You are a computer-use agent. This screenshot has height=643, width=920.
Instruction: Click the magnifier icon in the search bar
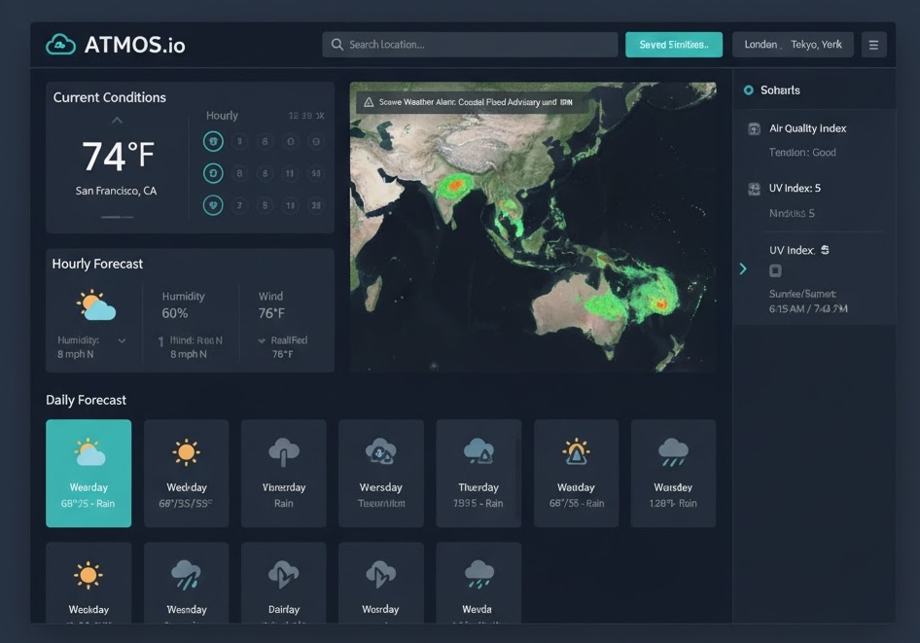(x=336, y=44)
